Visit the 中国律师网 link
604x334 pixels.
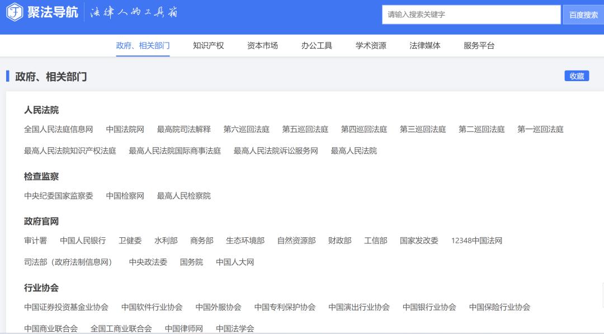(185, 329)
